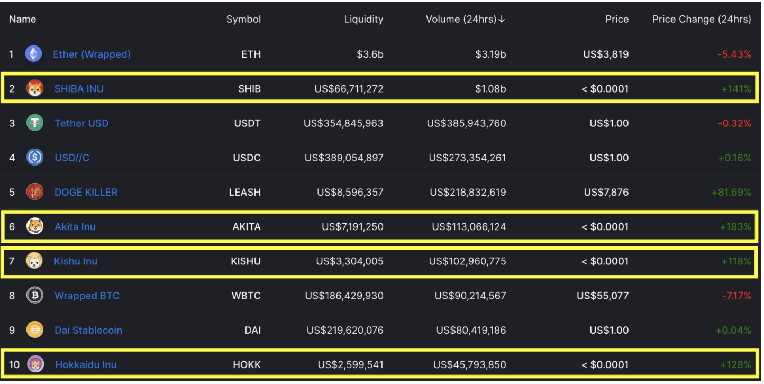Click the Ether (Wrapped) token icon
Viewport: 764px width, 384px height.
pyautogui.click(x=33, y=54)
